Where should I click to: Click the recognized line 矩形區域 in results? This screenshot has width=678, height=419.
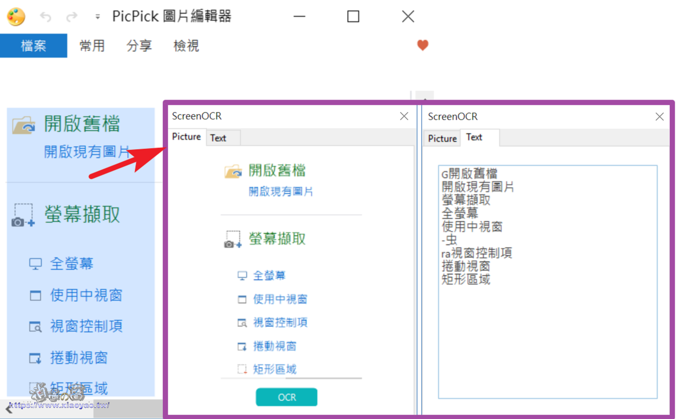pos(466,280)
